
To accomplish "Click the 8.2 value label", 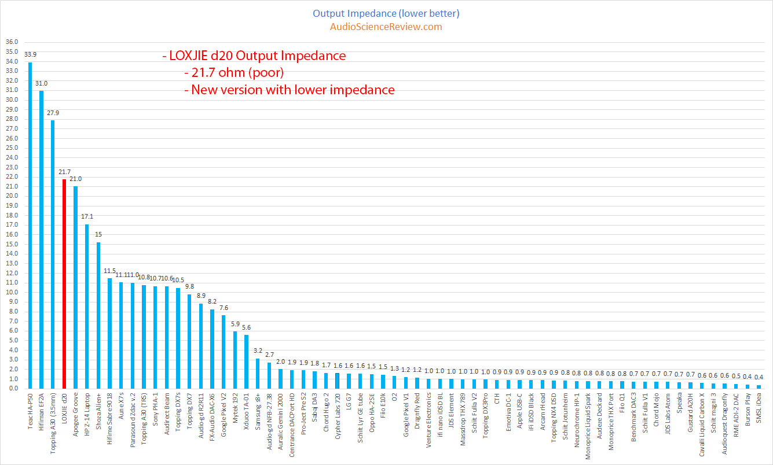I will [x=212, y=302].
